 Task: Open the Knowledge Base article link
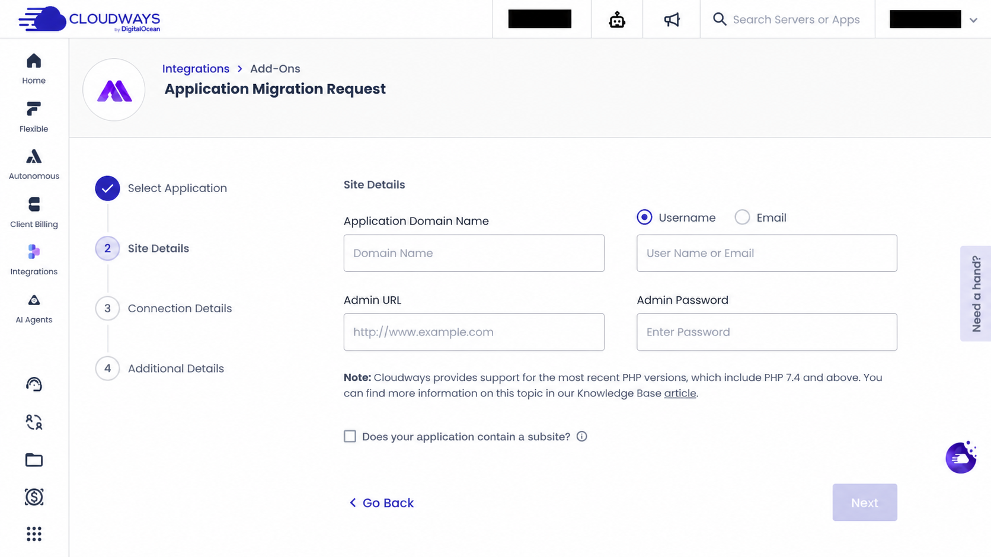tap(680, 393)
